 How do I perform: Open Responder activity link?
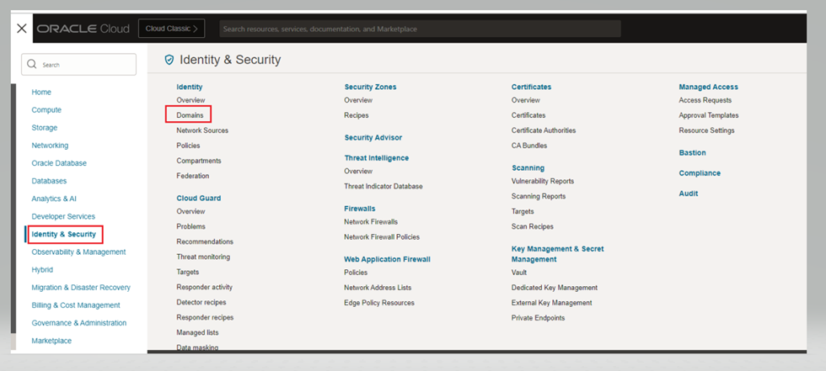204,288
